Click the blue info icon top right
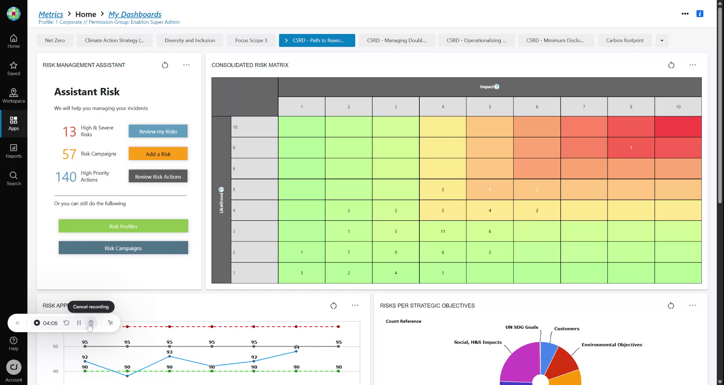Screen dimensions: 724x385 click(x=700, y=14)
